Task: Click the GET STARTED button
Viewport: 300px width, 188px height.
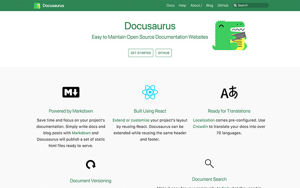Action: pos(141,53)
